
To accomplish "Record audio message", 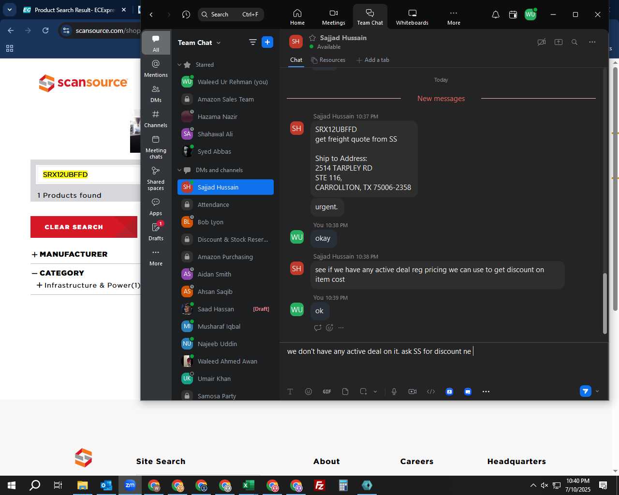I will coord(394,392).
